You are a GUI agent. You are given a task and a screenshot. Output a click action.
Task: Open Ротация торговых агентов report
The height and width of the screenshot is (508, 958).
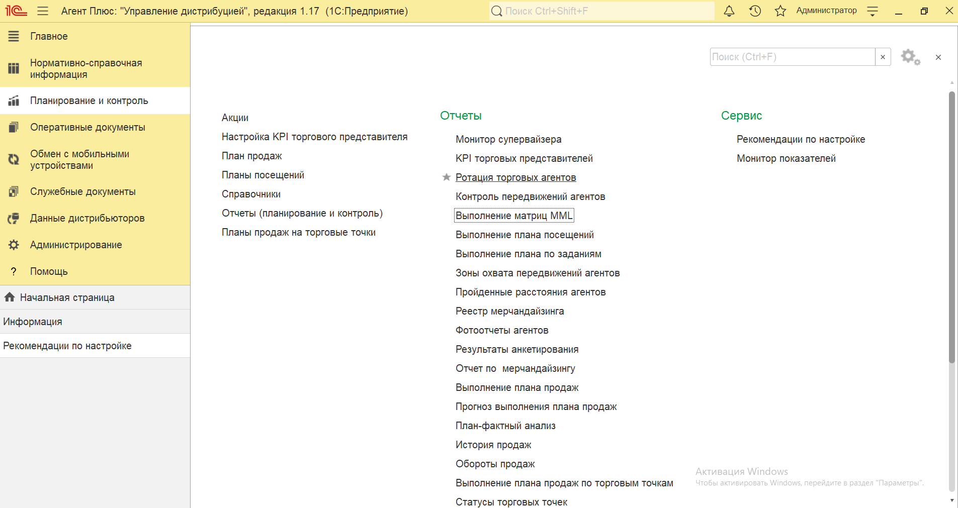pyautogui.click(x=515, y=177)
